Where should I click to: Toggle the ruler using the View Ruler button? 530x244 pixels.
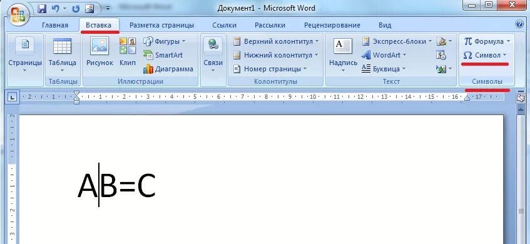(520, 98)
